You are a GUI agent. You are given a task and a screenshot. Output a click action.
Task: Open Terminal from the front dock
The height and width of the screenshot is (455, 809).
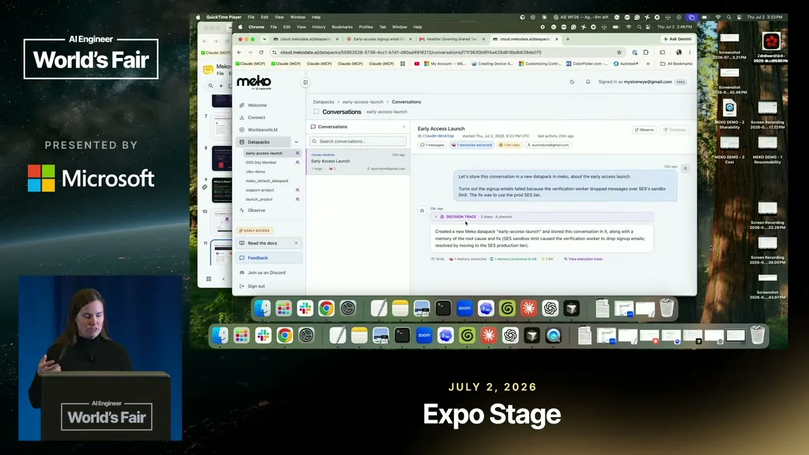403,336
